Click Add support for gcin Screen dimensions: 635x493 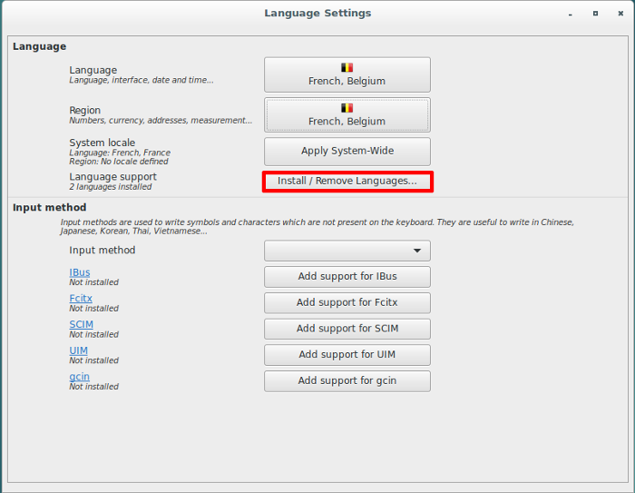tap(347, 381)
